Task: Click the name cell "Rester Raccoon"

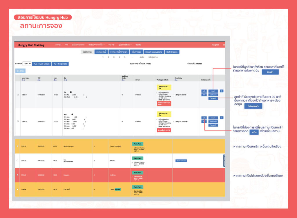Action: click(x=69, y=146)
